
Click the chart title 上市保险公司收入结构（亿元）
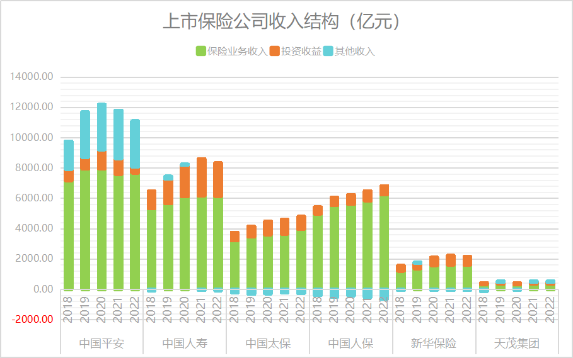tap(282, 21)
